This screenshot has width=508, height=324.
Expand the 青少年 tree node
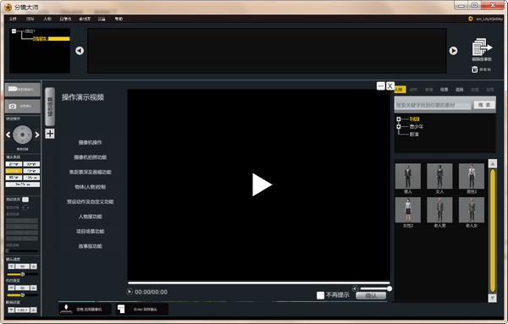coord(399,127)
